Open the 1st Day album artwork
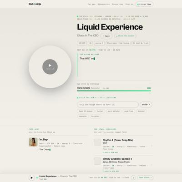The width and height of the screenshot is (182, 182). 33,142
